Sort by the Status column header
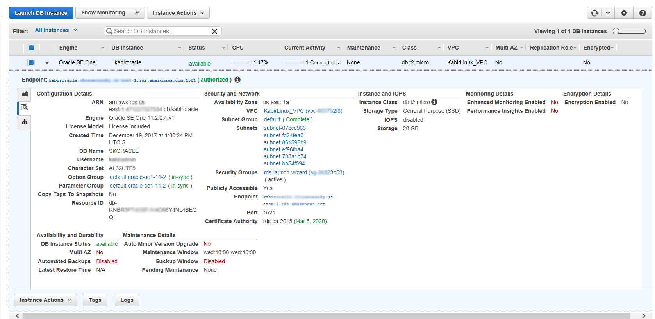Viewport: 655px width, 319px height. [x=206, y=48]
